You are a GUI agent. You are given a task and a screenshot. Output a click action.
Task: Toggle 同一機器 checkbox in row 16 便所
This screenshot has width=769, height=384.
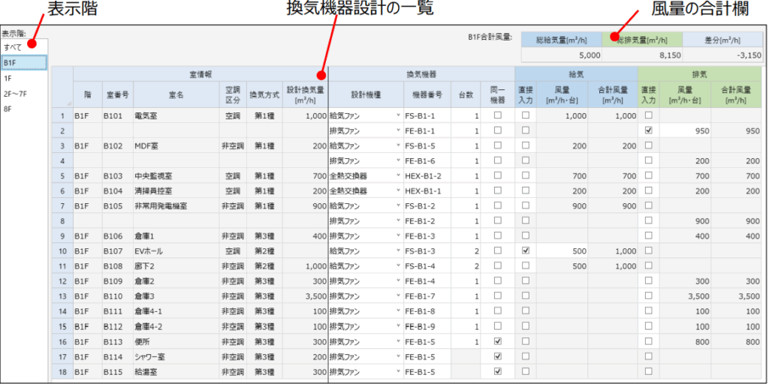click(x=497, y=340)
